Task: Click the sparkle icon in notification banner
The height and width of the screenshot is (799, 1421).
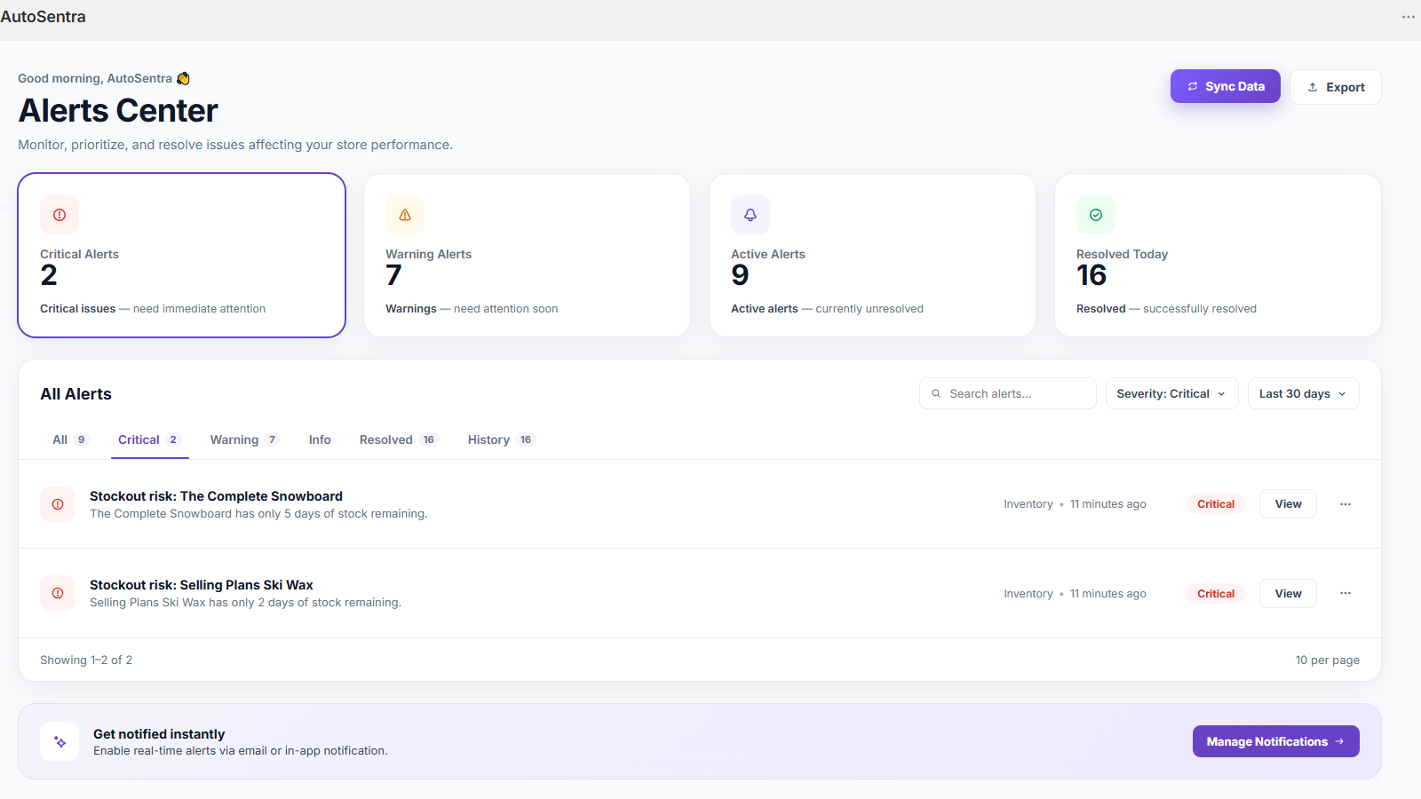Action: (60, 741)
